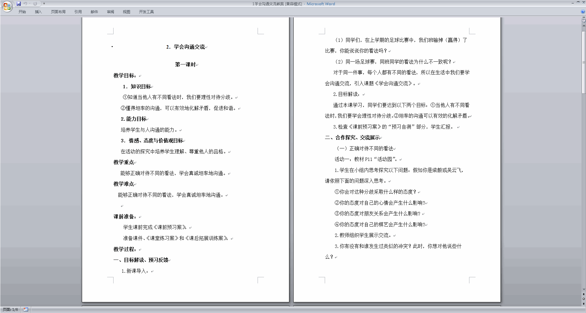Click the 教学重点 heading
The image size is (586, 313).
(x=124, y=162)
